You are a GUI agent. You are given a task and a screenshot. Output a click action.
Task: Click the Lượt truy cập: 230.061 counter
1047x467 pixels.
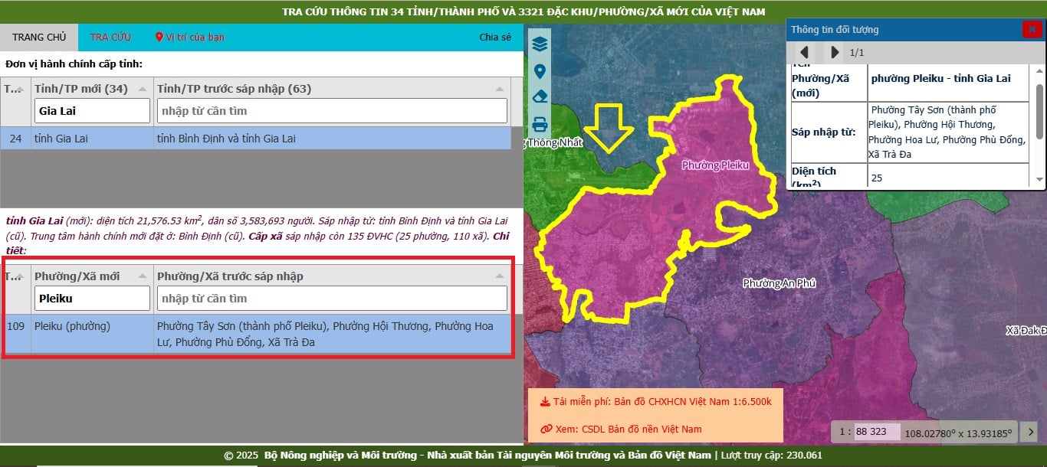click(771, 456)
